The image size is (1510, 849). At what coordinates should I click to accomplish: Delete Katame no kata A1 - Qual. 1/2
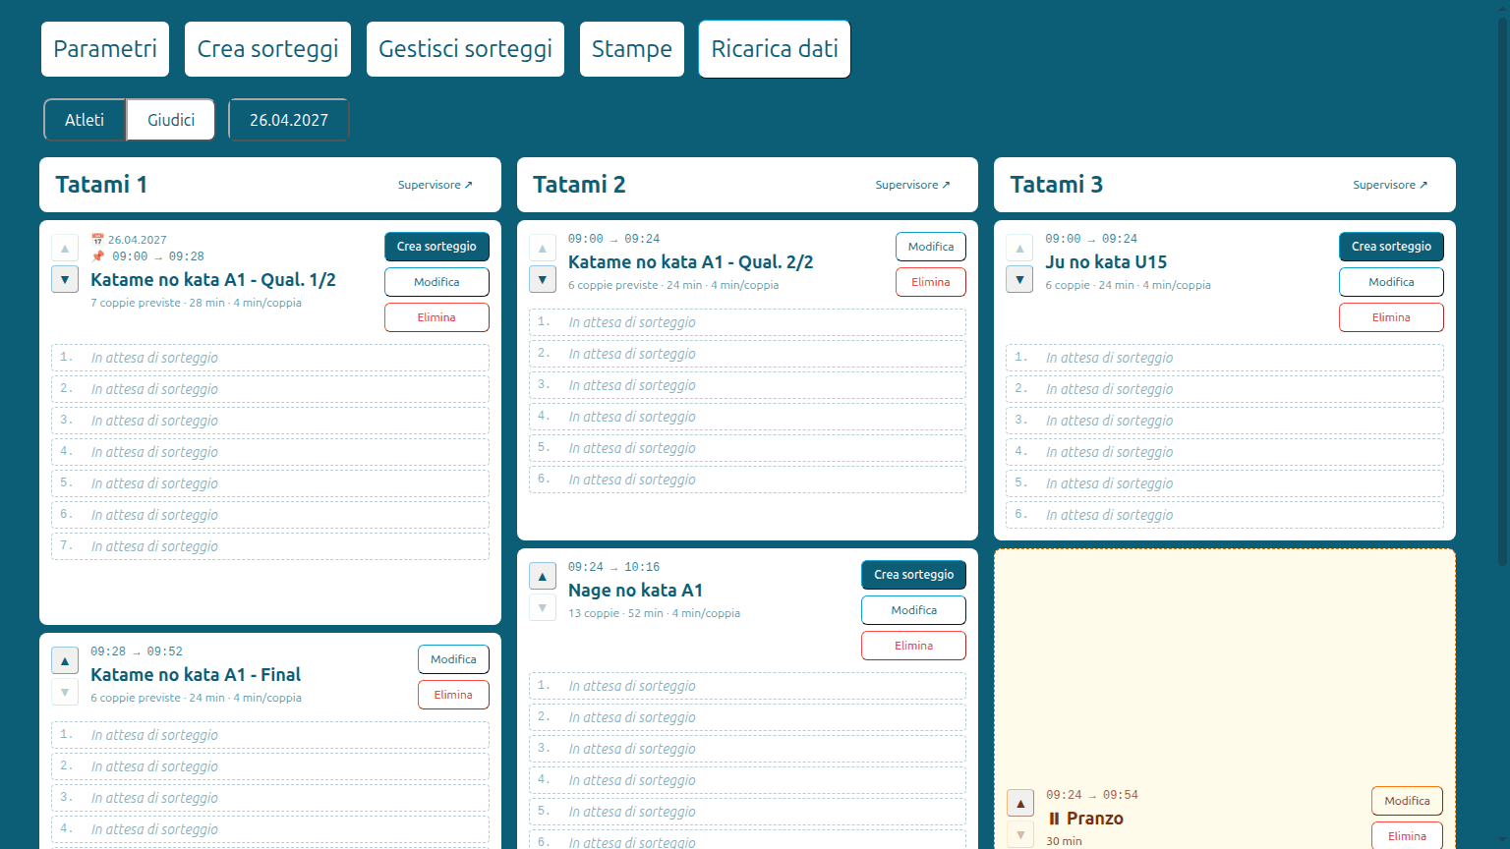click(x=436, y=317)
